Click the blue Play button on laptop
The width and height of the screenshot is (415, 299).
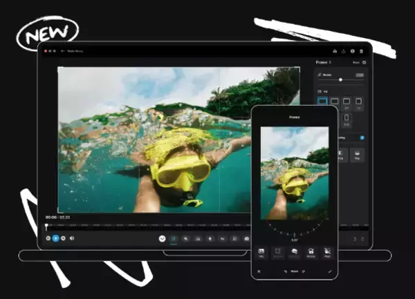click(x=55, y=238)
